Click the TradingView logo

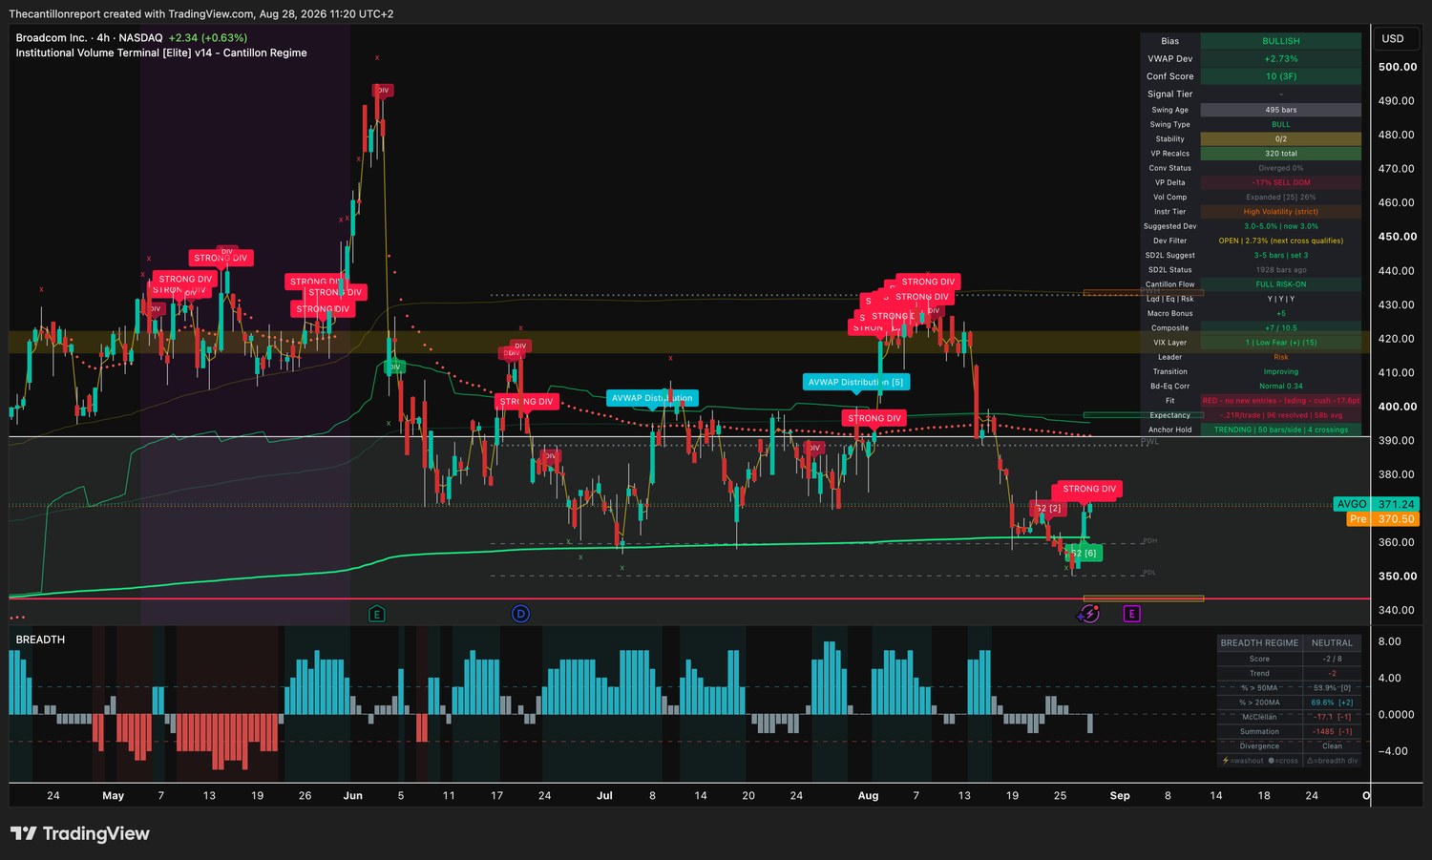tap(80, 833)
